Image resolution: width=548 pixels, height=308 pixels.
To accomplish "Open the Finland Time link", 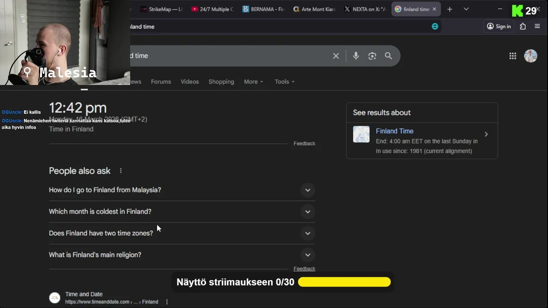I will [394, 131].
